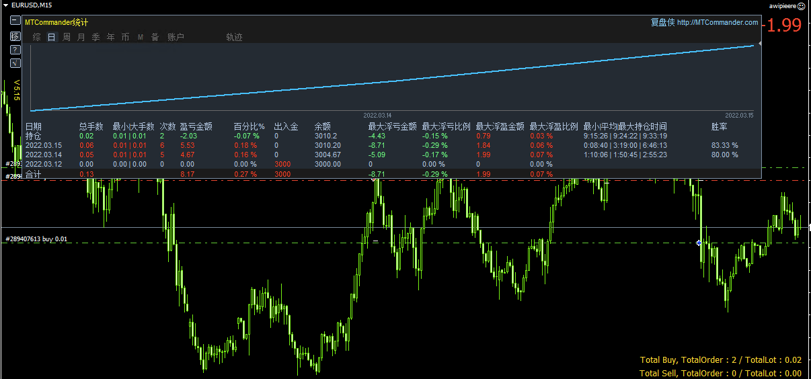Open the http://MTCommander.com link

pyautogui.click(x=718, y=22)
